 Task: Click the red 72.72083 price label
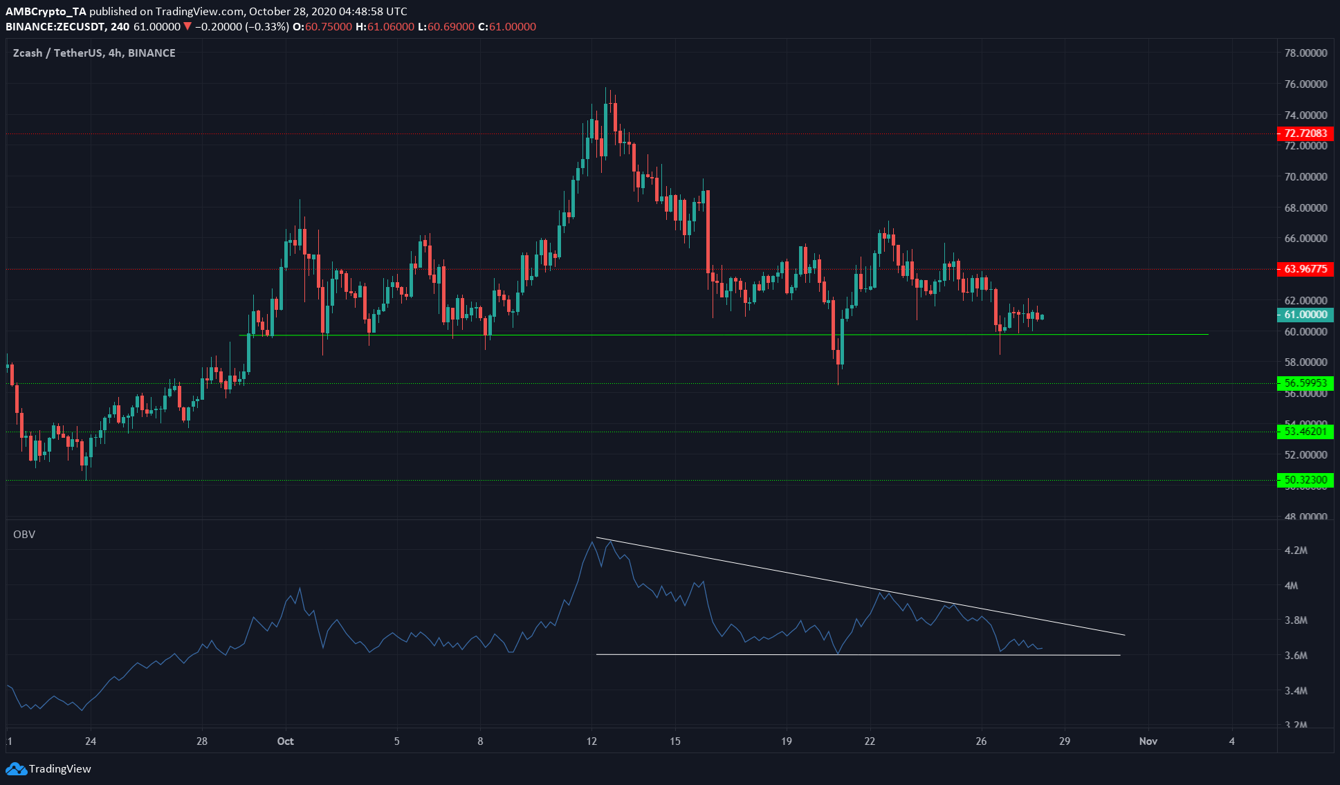point(1305,133)
